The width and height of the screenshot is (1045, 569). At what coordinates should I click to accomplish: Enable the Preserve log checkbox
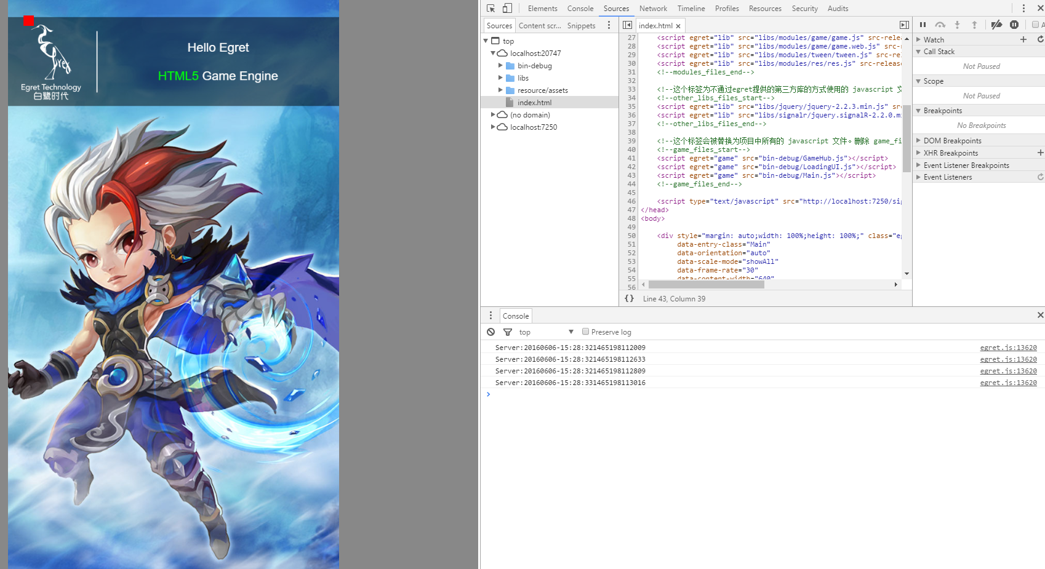pyautogui.click(x=585, y=332)
